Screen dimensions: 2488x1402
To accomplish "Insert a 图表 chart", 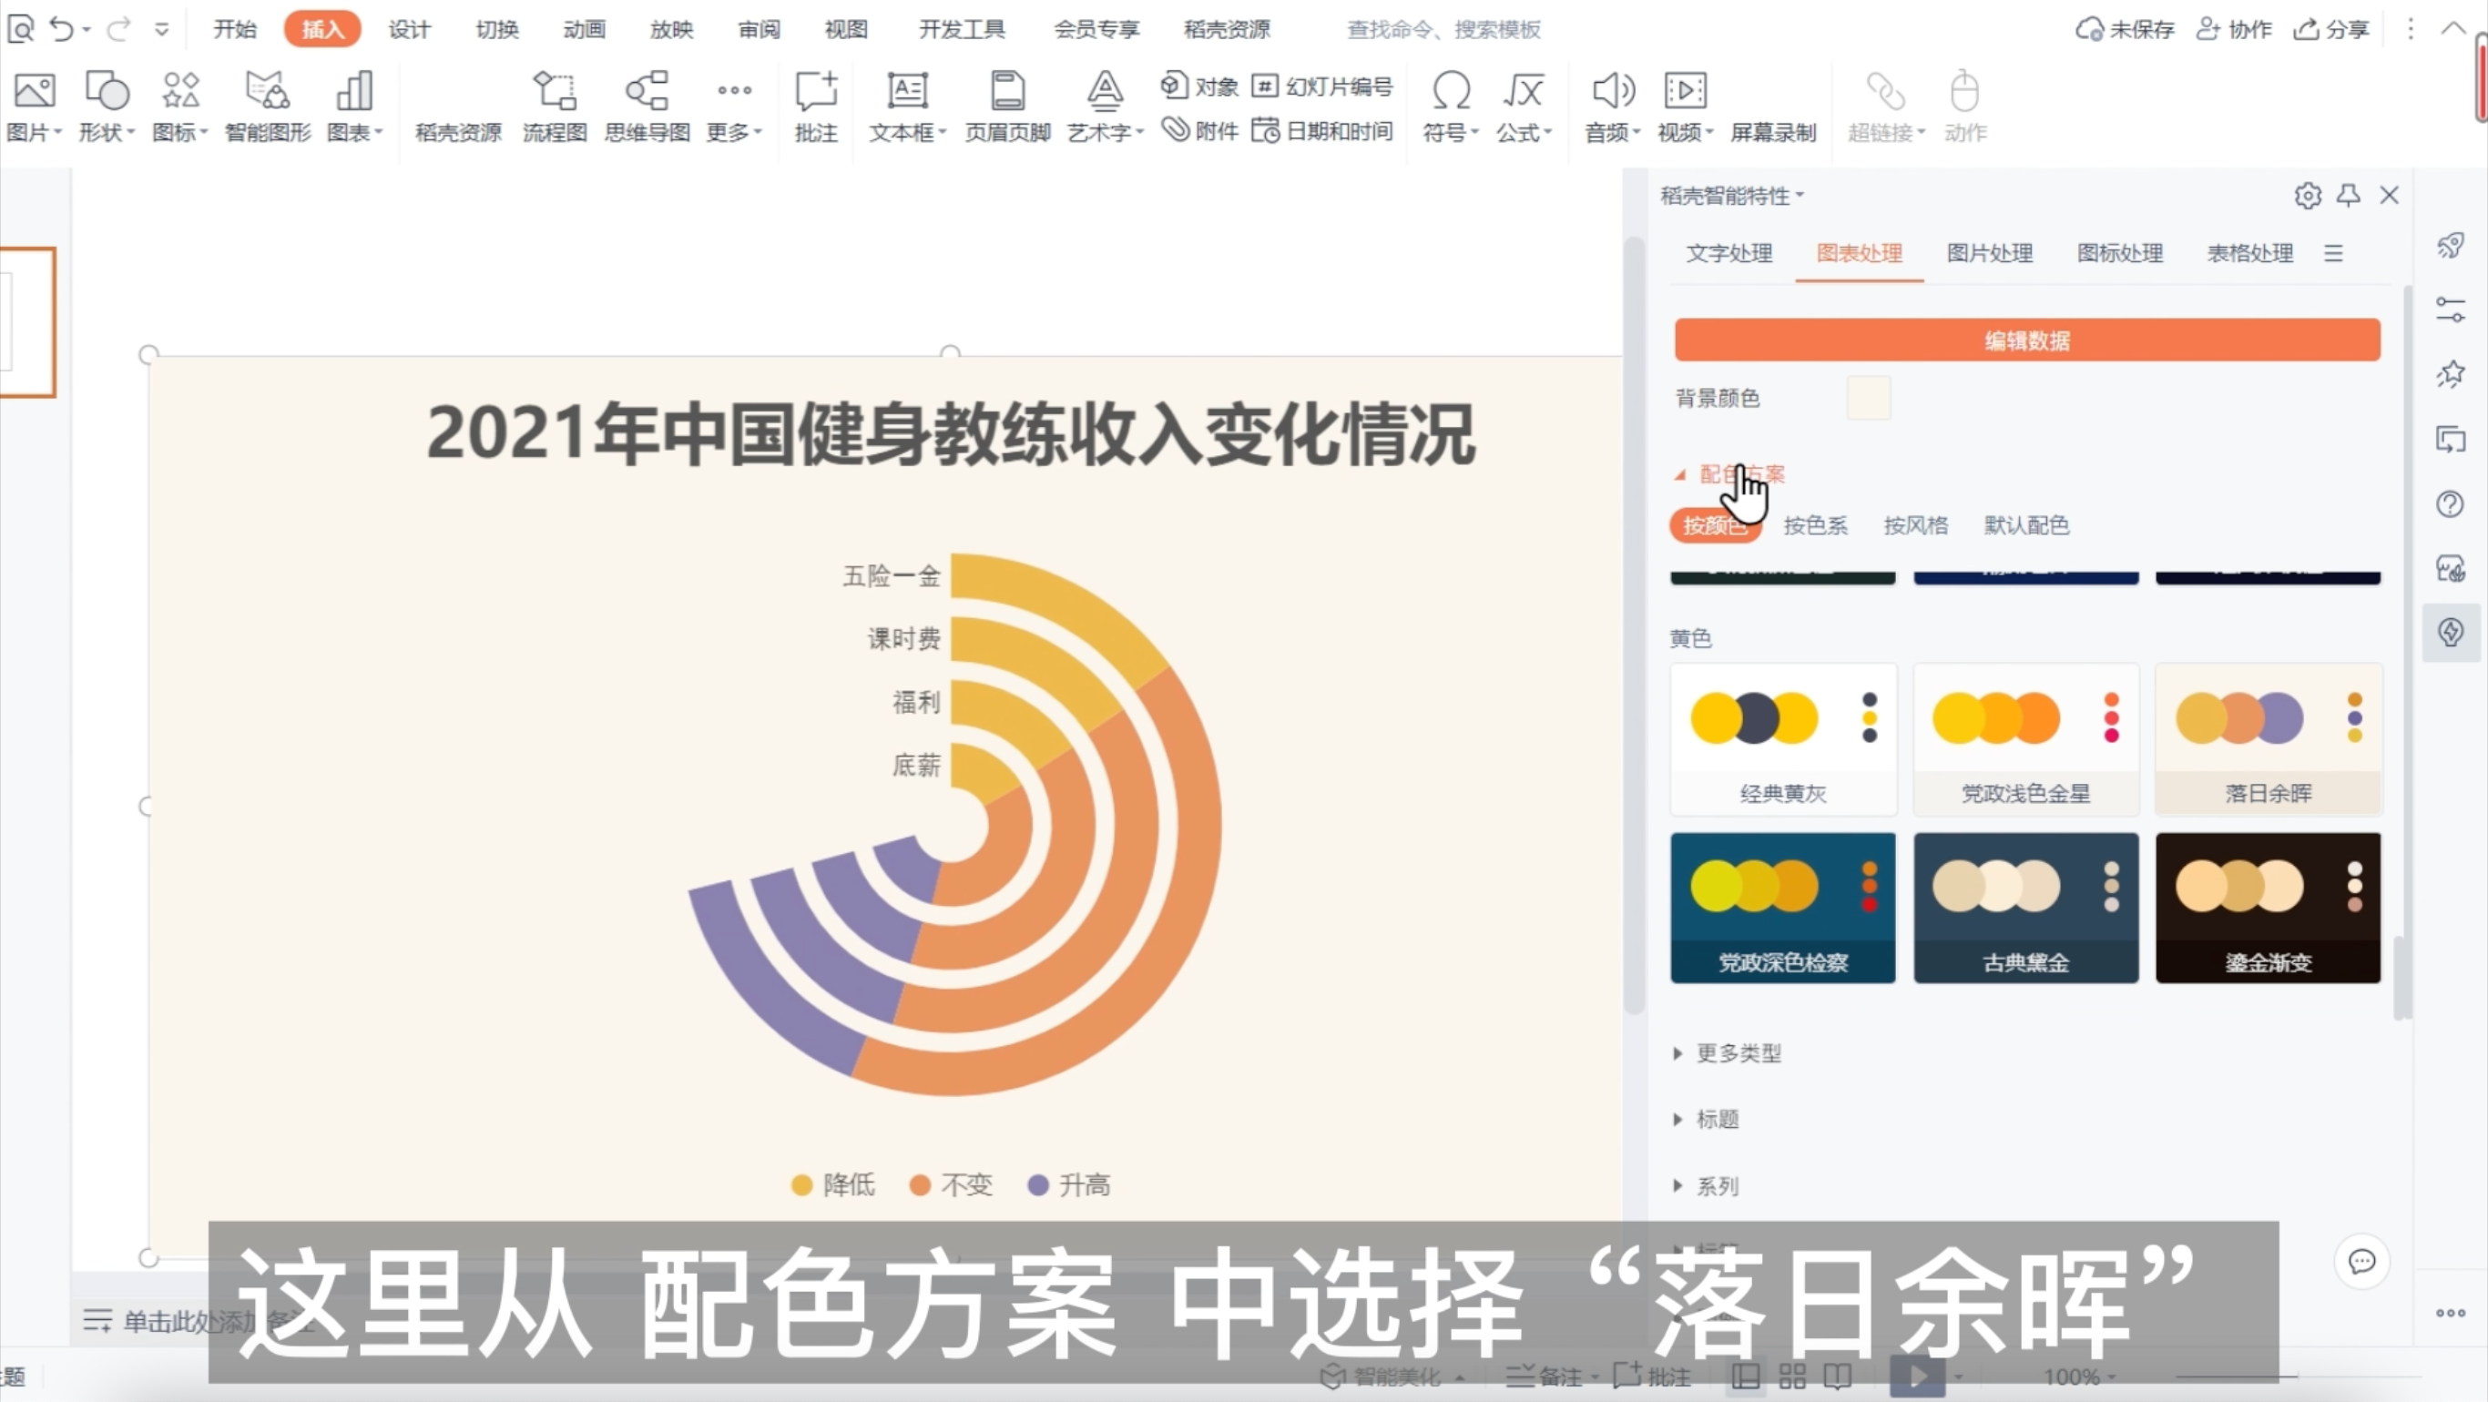I will 354,107.
